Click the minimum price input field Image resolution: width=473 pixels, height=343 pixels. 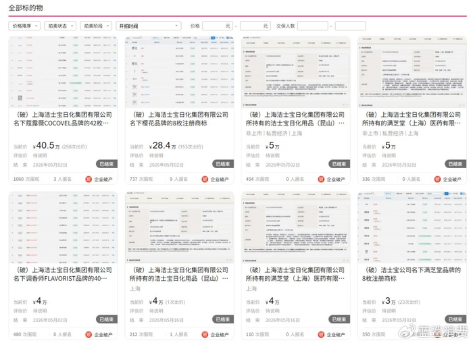coord(218,26)
